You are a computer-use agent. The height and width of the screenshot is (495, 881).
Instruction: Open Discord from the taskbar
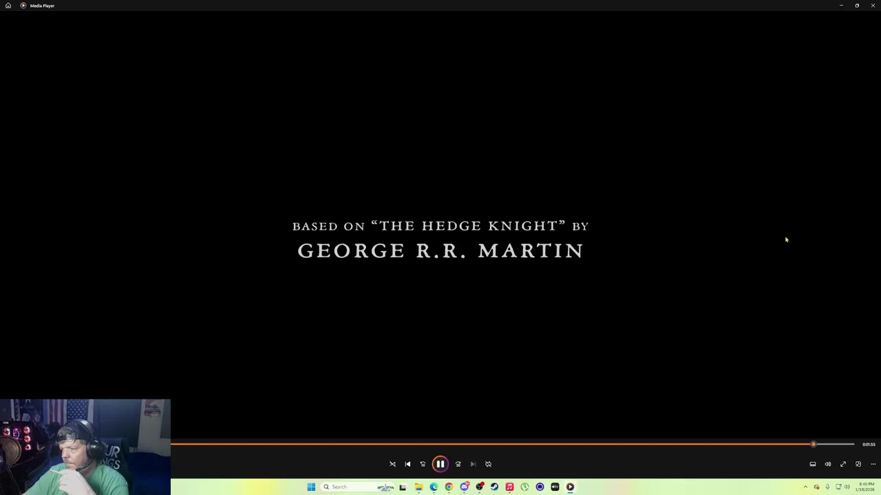click(465, 487)
